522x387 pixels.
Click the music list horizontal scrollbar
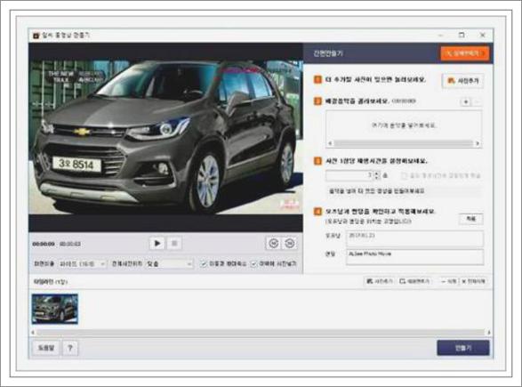tap(404, 143)
